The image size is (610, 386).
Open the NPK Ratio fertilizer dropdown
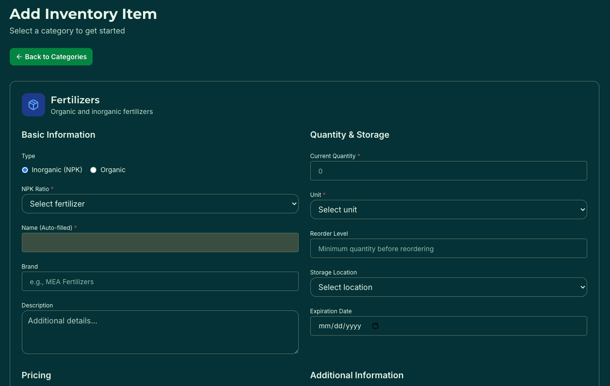(160, 204)
